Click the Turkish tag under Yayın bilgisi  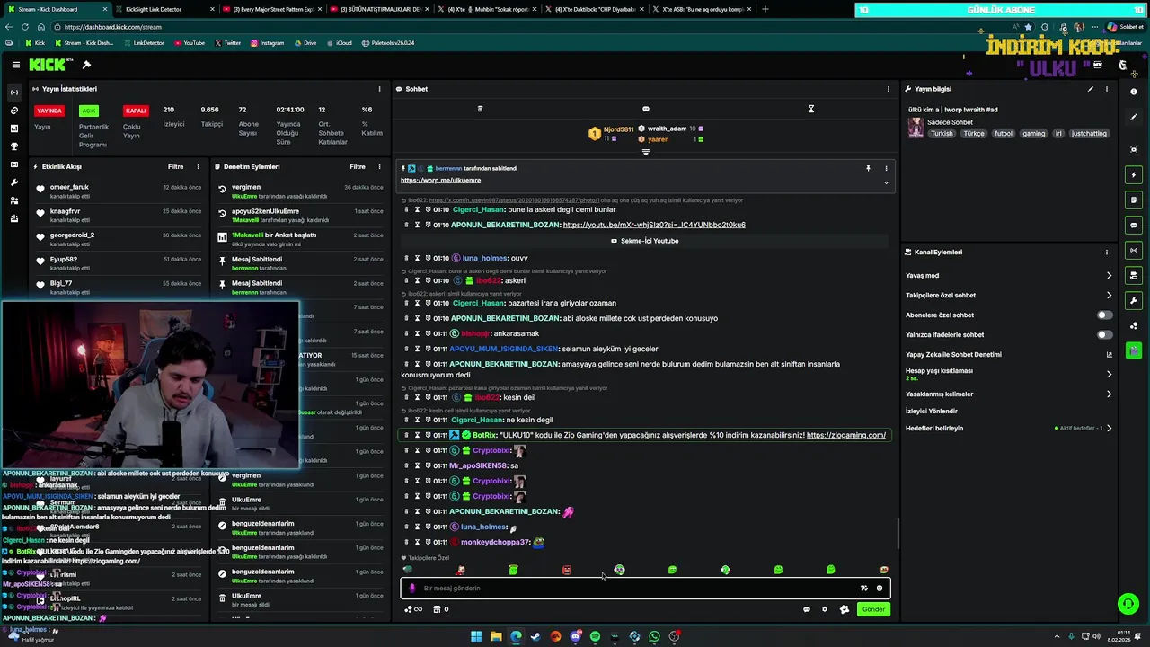942,134
